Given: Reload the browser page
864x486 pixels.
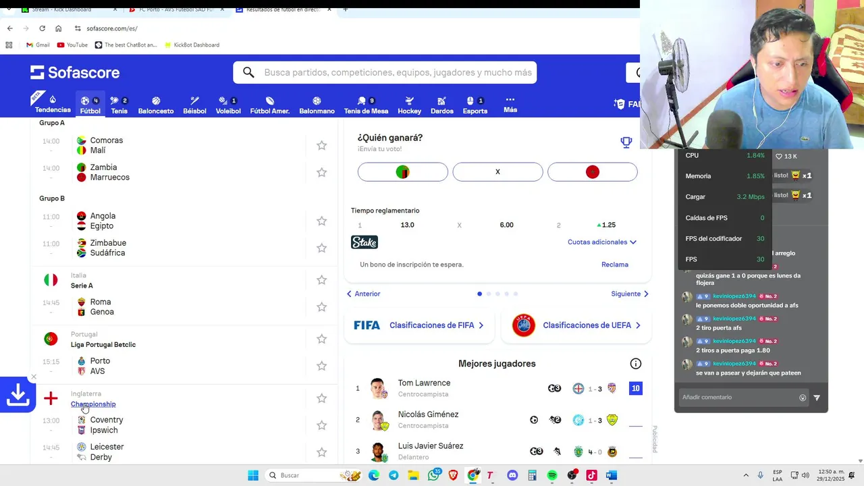Looking at the screenshot, I should 42,28.
